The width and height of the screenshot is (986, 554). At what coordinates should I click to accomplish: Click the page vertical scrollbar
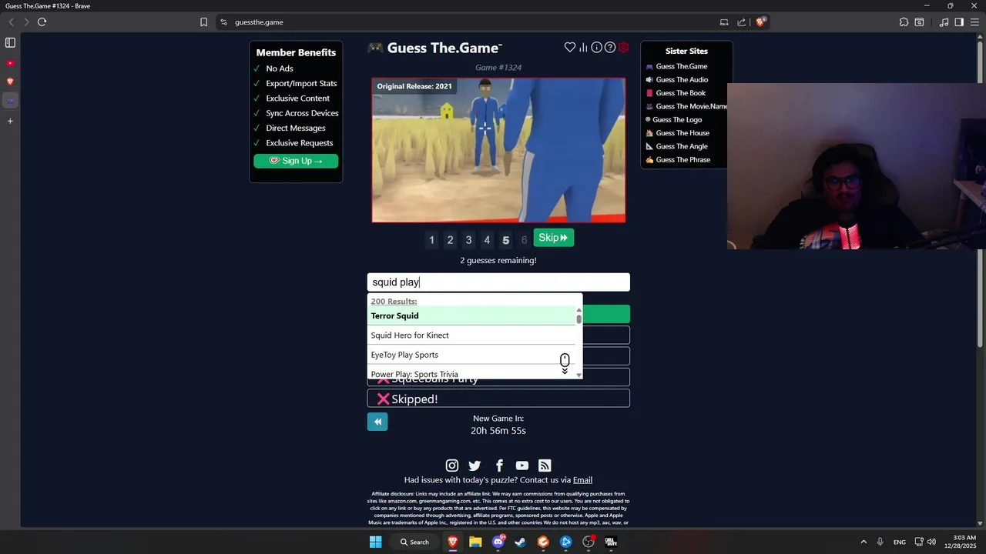981,192
